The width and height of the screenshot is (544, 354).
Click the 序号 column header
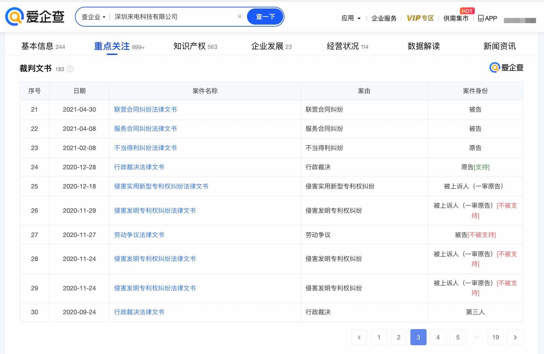click(x=34, y=91)
